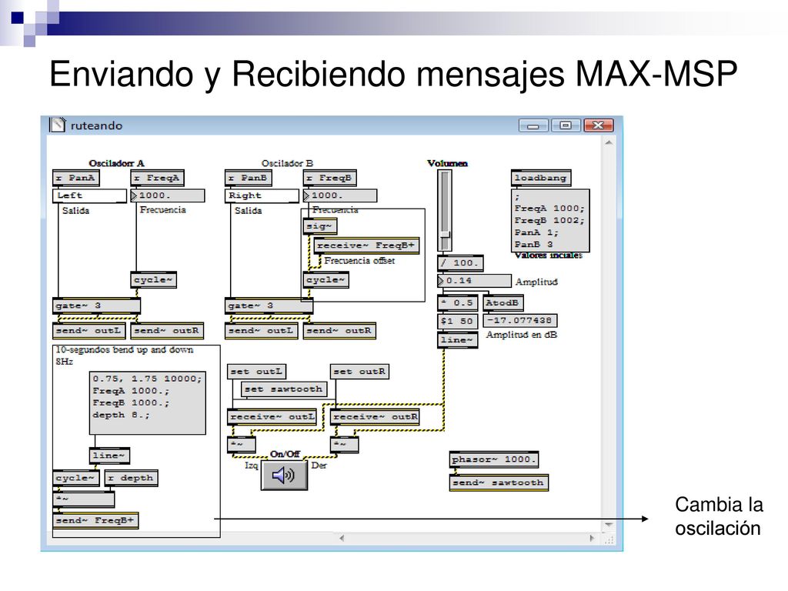Click the set outL message
Viewport: 788px width, 591px height.
pos(257,372)
